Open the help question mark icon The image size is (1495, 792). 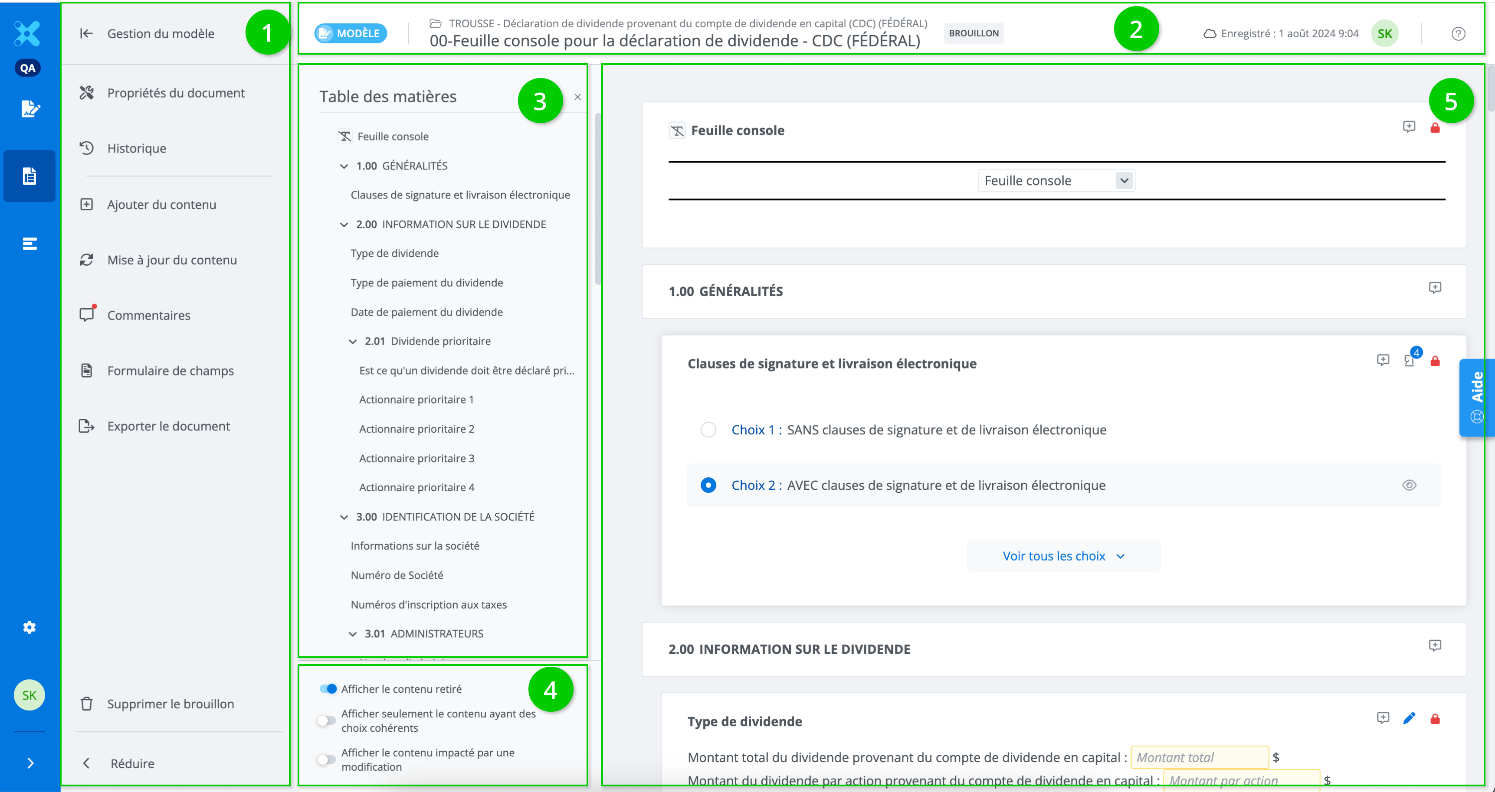click(1458, 34)
